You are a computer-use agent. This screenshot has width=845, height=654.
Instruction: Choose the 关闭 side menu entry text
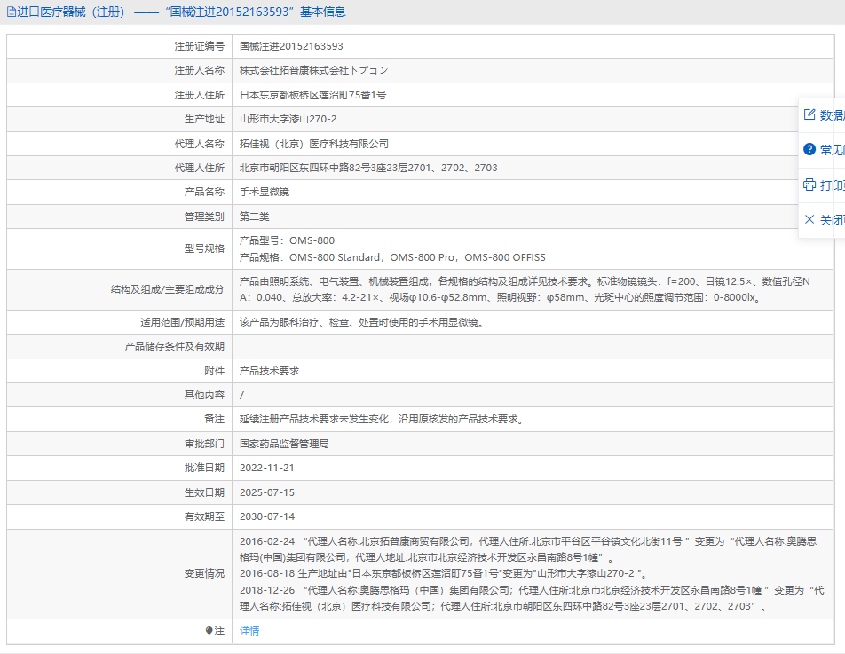832,220
